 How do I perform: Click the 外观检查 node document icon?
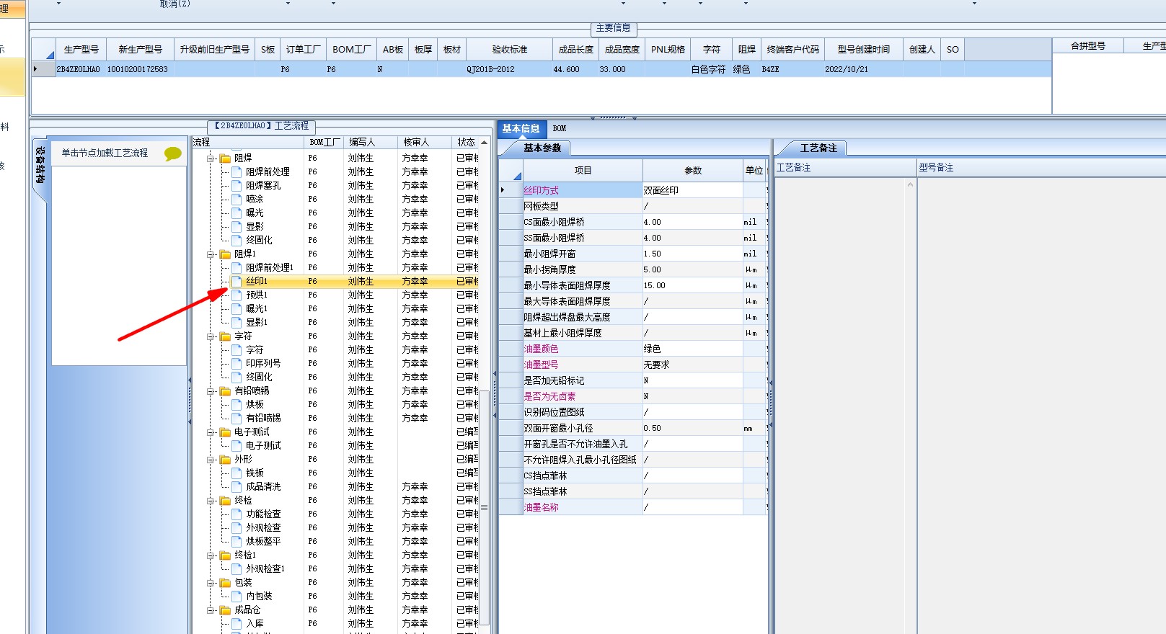tap(237, 527)
